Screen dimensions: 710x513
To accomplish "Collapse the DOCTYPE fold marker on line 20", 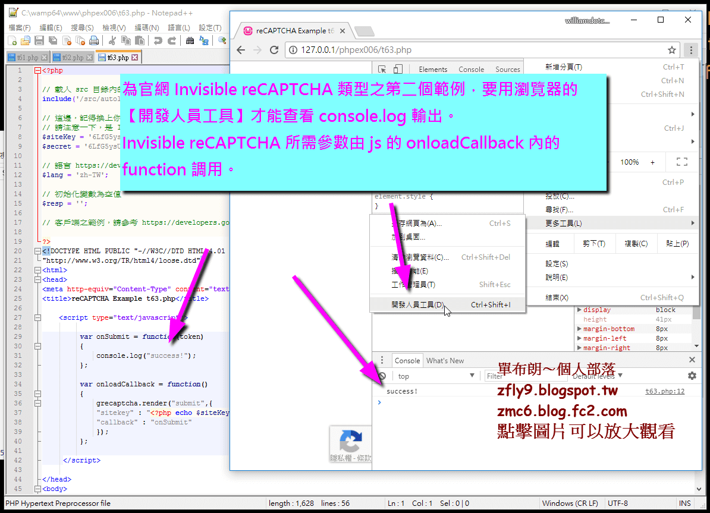I will [38, 251].
